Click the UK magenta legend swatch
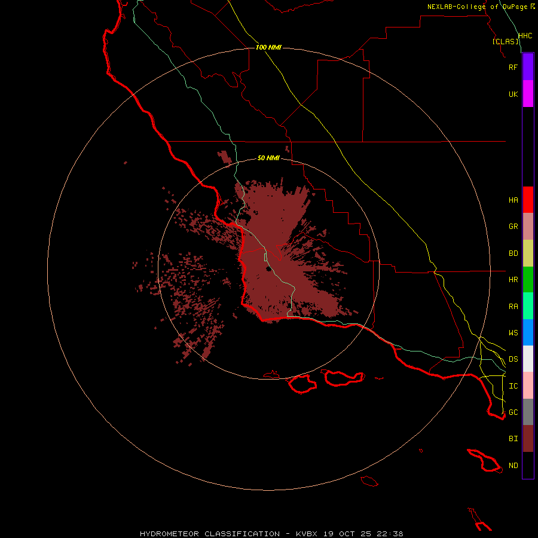The width and height of the screenshot is (538, 538). coord(528,94)
